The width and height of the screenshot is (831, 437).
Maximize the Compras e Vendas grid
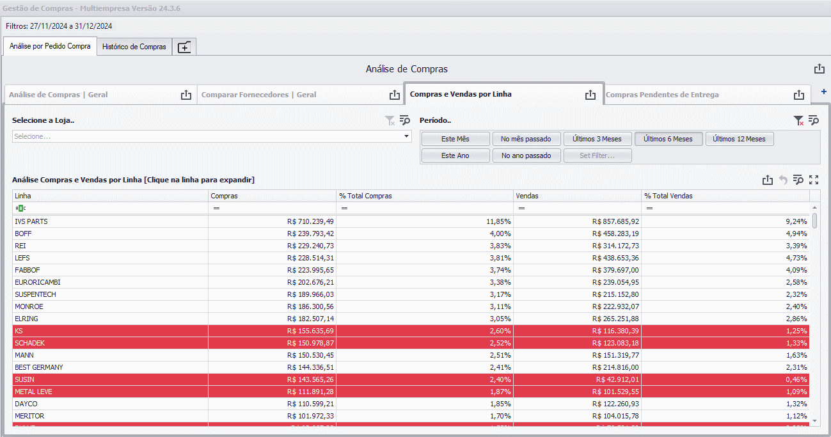pyautogui.click(x=814, y=180)
